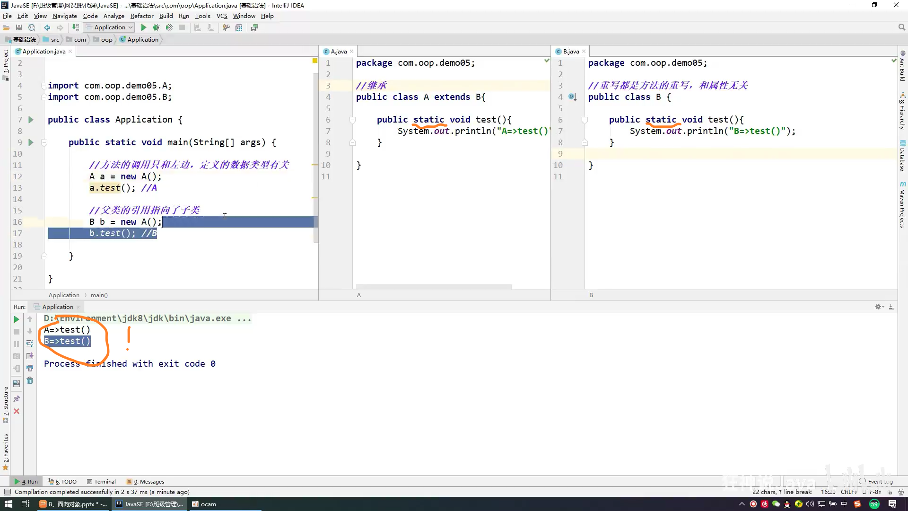Toggle the Project tool window stripe button
This screenshot has width=908, height=511.
[x=5, y=64]
